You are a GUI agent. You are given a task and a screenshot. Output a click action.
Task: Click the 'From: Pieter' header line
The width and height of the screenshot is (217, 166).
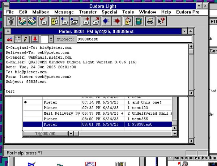point(38,77)
